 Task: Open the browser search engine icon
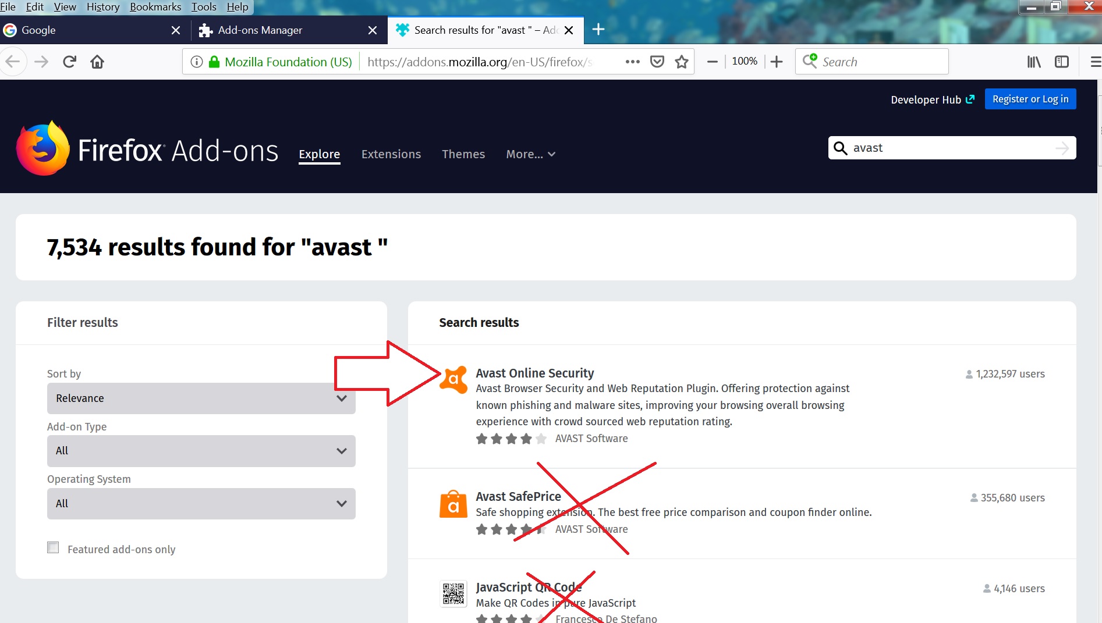810,61
